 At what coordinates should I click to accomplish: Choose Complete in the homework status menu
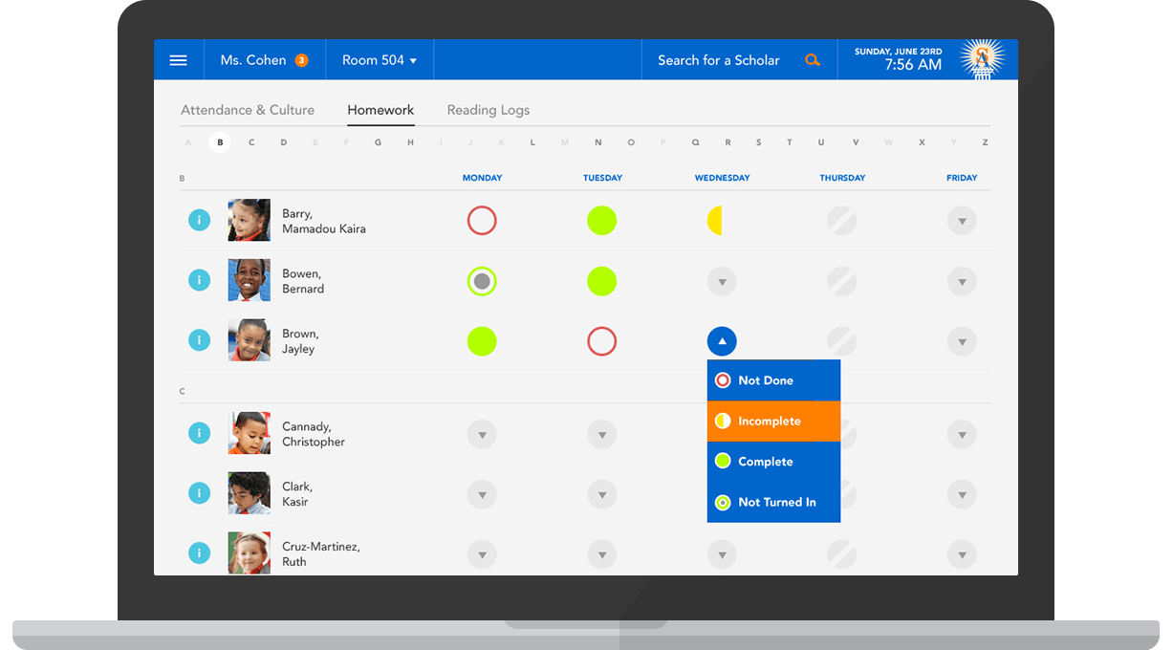(x=773, y=462)
